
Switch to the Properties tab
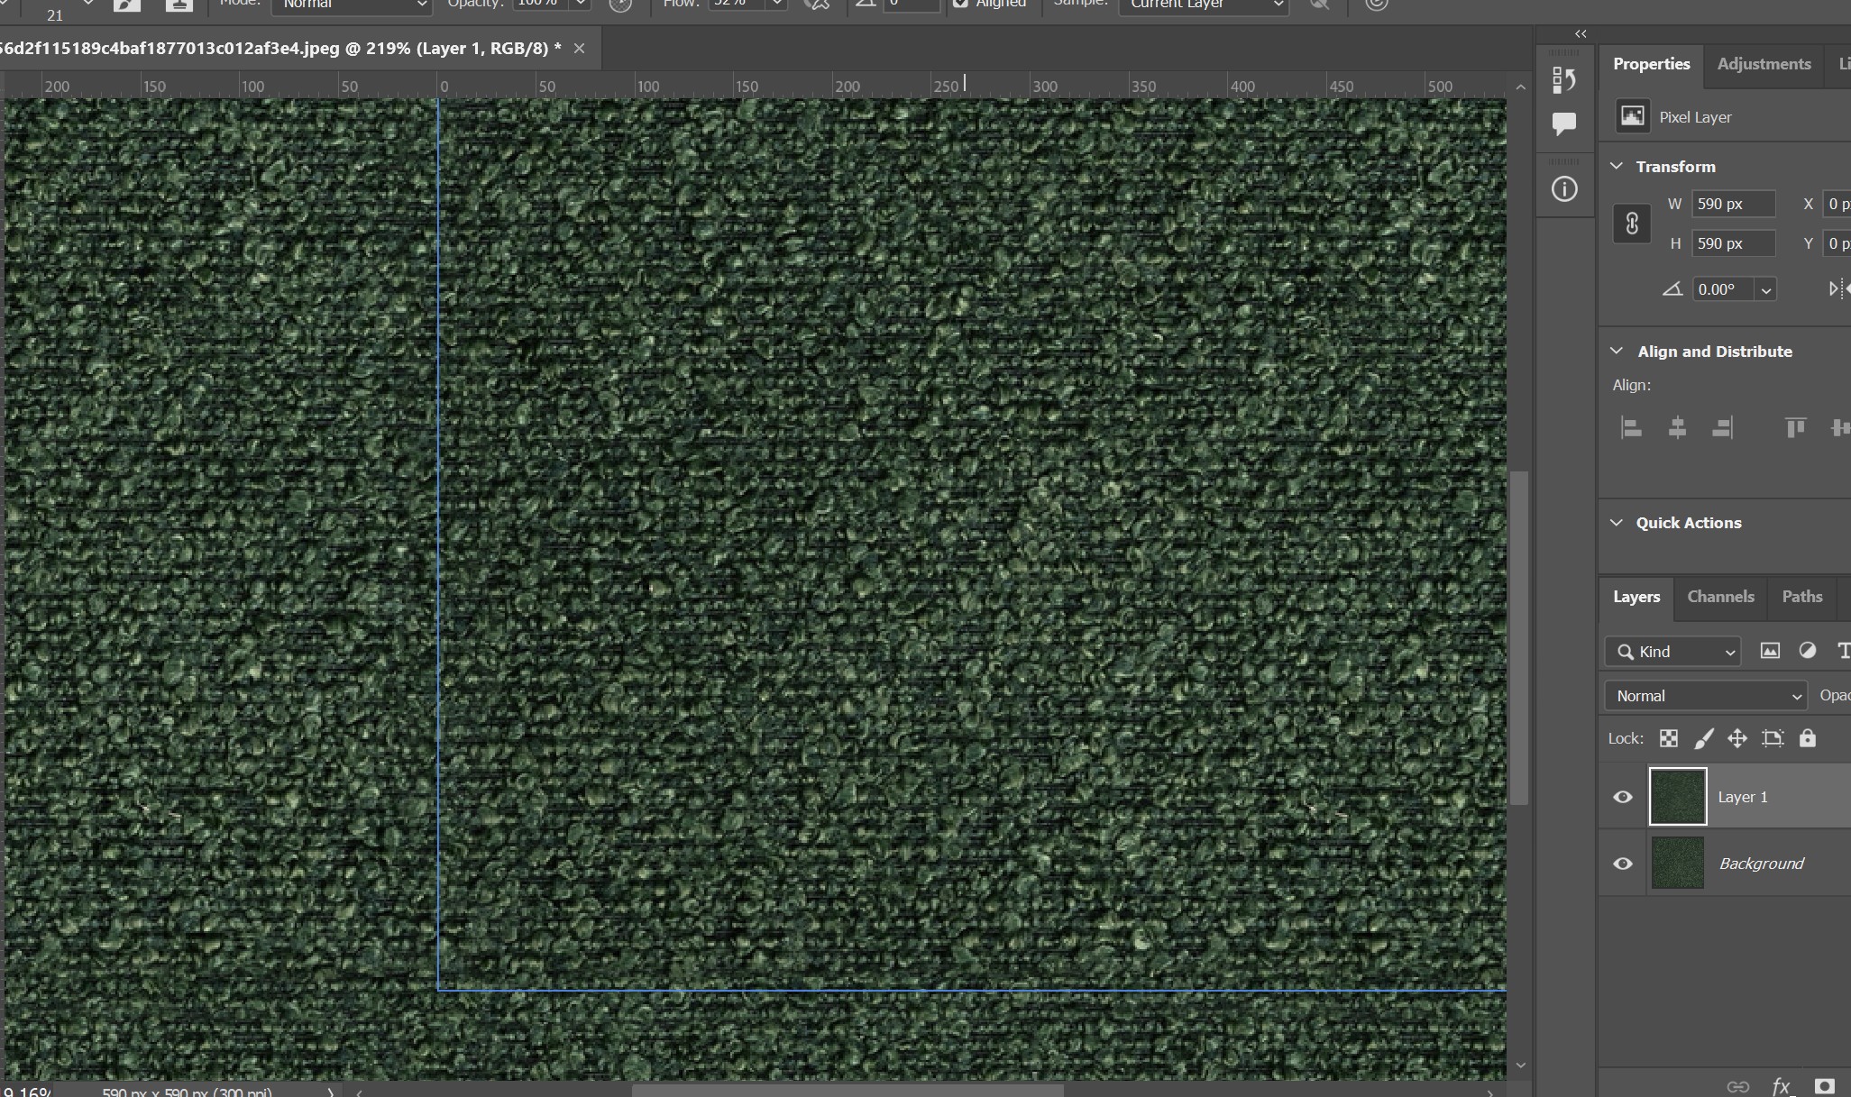tap(1651, 64)
